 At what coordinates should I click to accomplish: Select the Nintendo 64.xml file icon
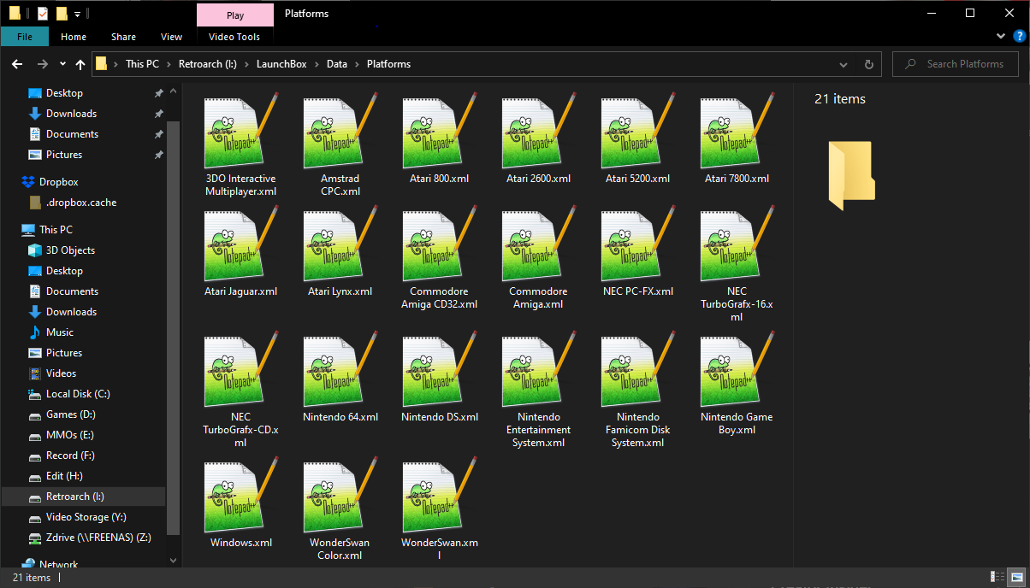340,368
